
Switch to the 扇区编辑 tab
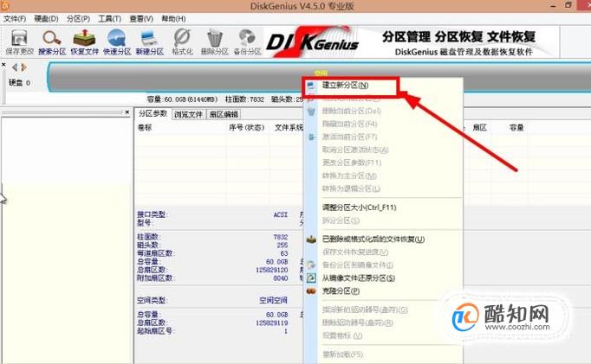tap(224, 114)
